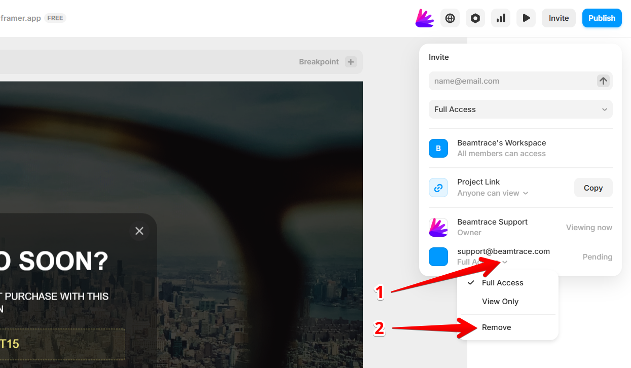Open the Full Access permission dropdown
Image resolution: width=631 pixels, height=368 pixels.
pos(521,109)
